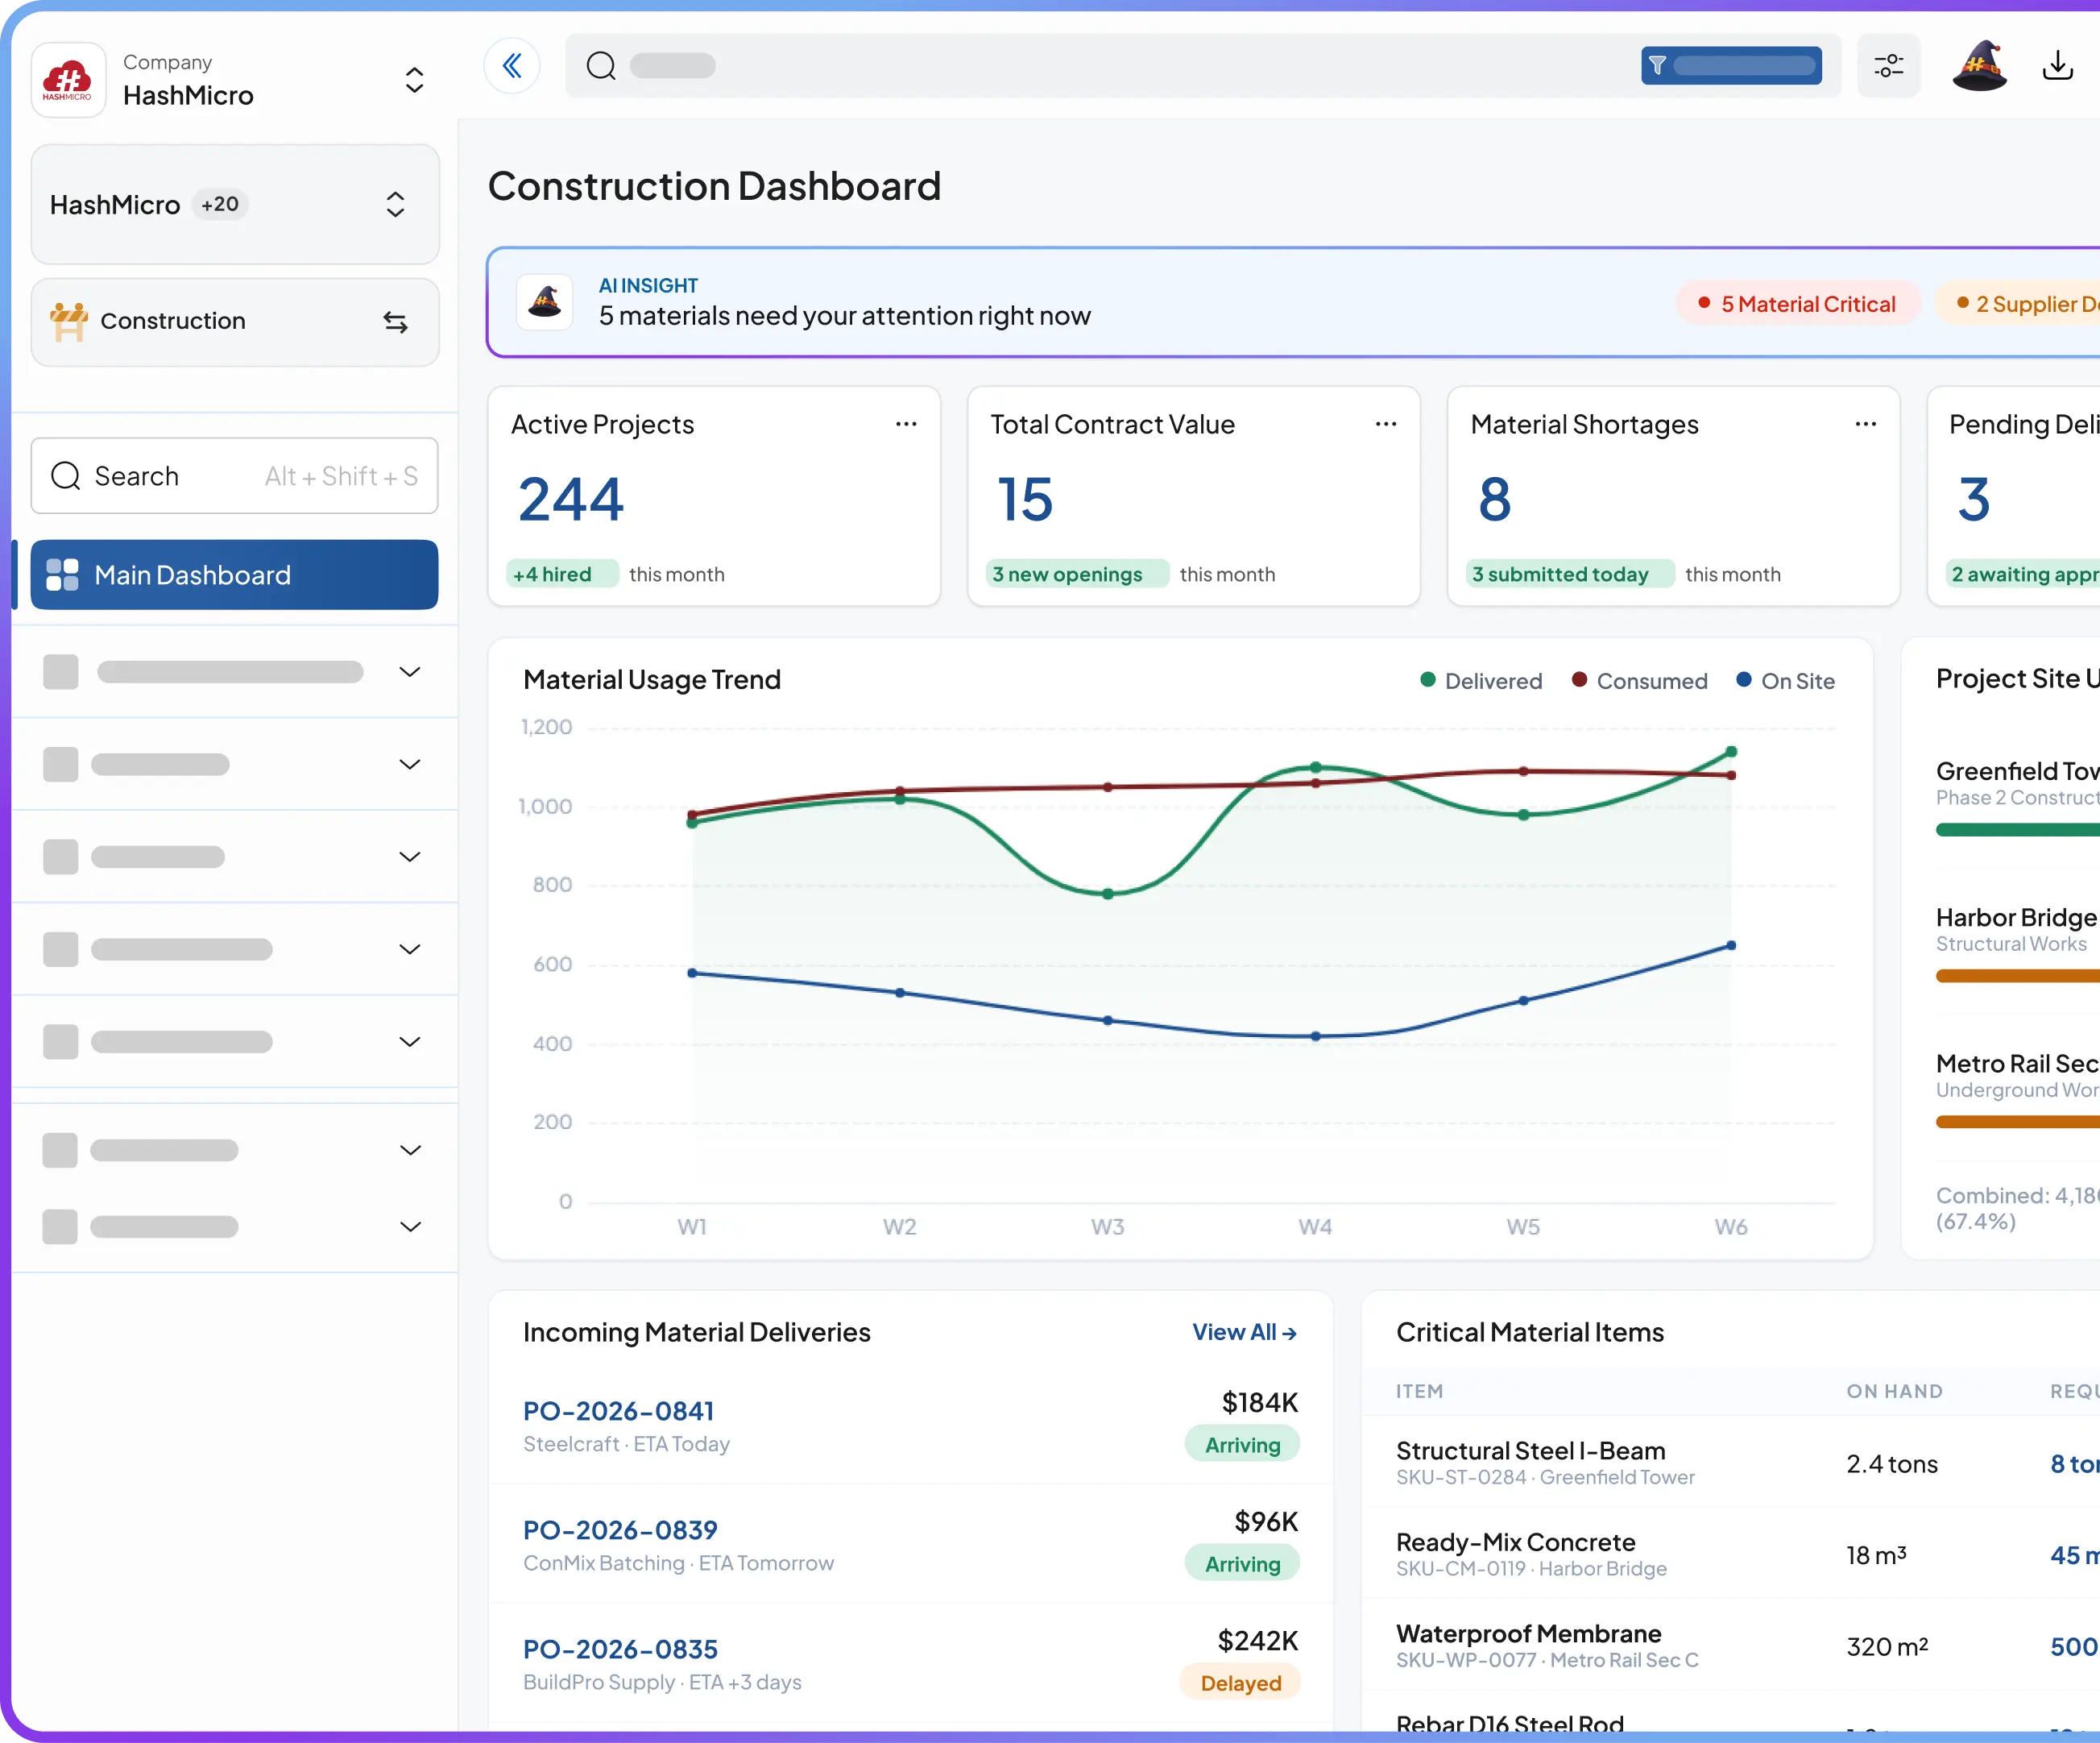2100x1743 pixels.
Task: Collapse sidebar with the double-chevron button
Action: click(512, 66)
